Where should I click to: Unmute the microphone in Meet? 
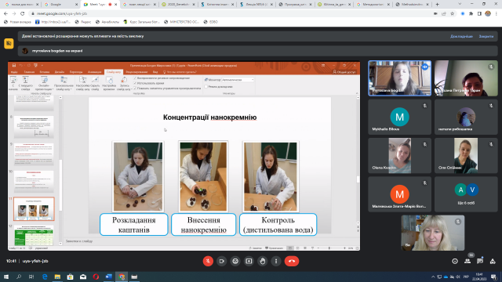(x=208, y=261)
